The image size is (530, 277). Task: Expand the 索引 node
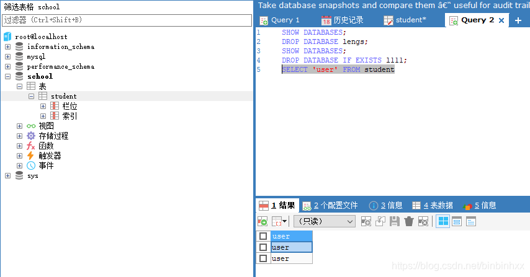[43, 116]
